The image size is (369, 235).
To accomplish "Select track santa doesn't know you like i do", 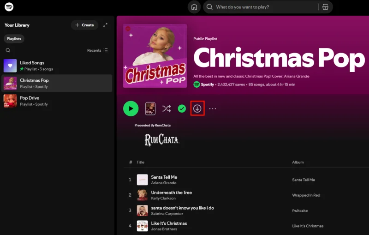I will (x=182, y=208).
